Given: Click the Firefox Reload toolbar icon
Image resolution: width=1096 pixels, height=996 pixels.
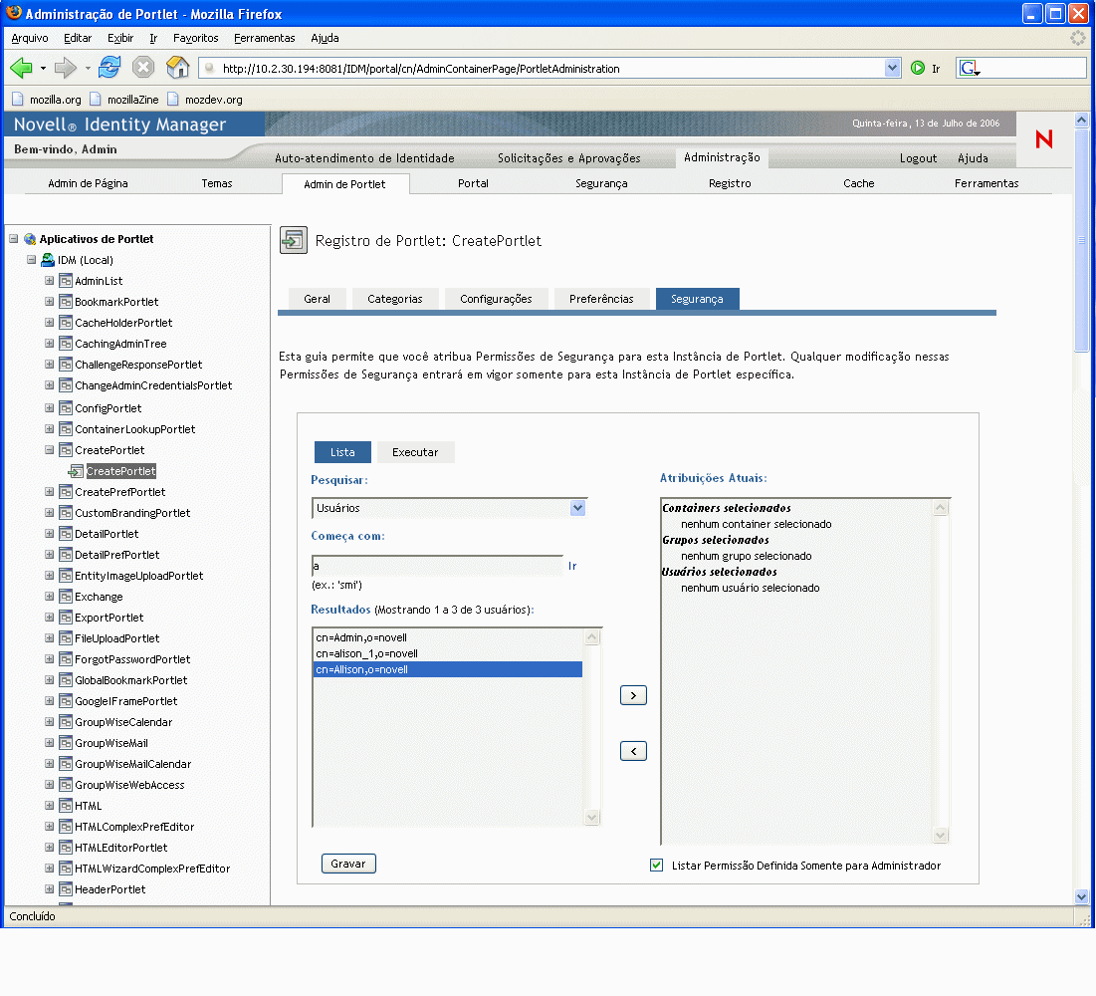Looking at the screenshot, I should pos(110,68).
